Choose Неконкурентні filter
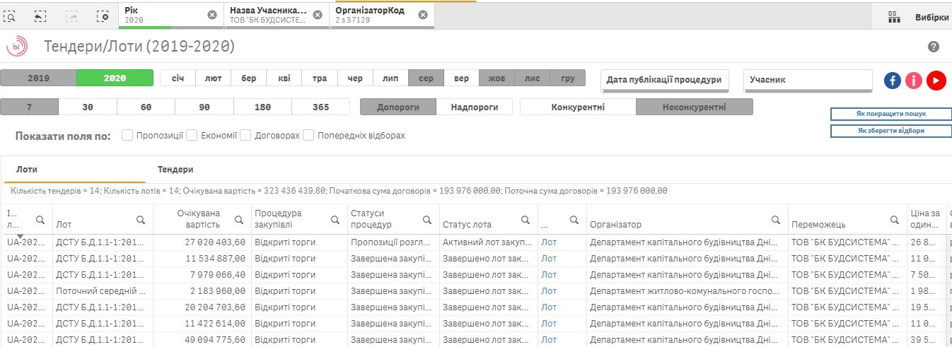 (695, 107)
